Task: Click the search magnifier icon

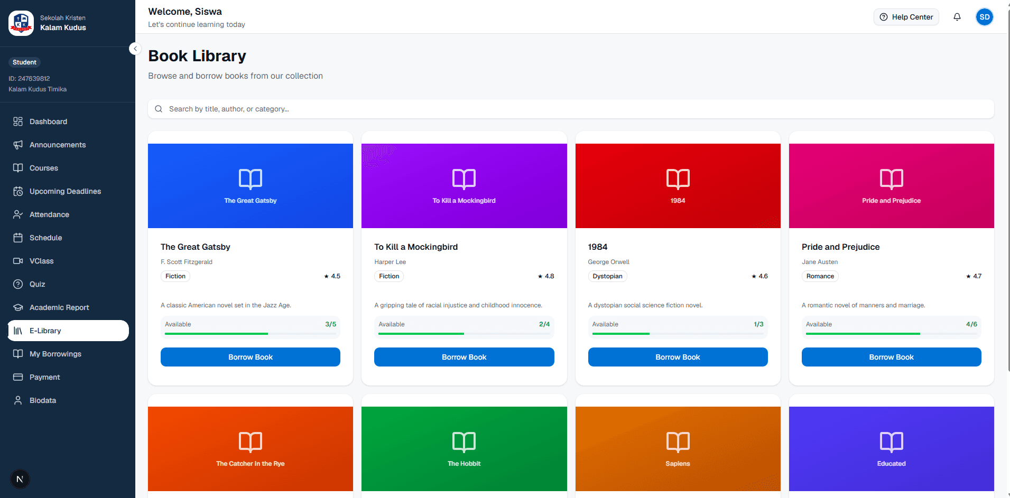Action: [159, 109]
